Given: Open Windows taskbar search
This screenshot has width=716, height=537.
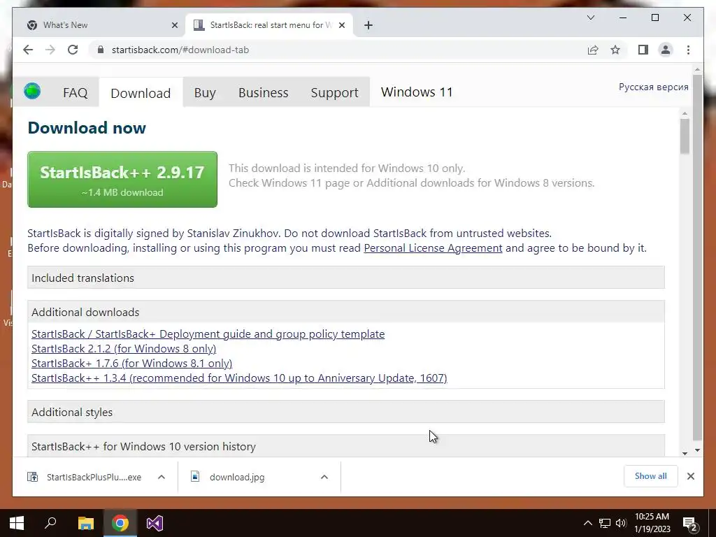Looking at the screenshot, I should pyautogui.click(x=50, y=523).
